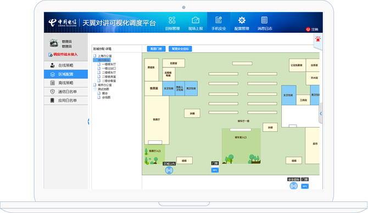The width and height of the screenshot is (368, 213).
Task: Select the 一楼候车厅 tree item
Action: pos(109,64)
